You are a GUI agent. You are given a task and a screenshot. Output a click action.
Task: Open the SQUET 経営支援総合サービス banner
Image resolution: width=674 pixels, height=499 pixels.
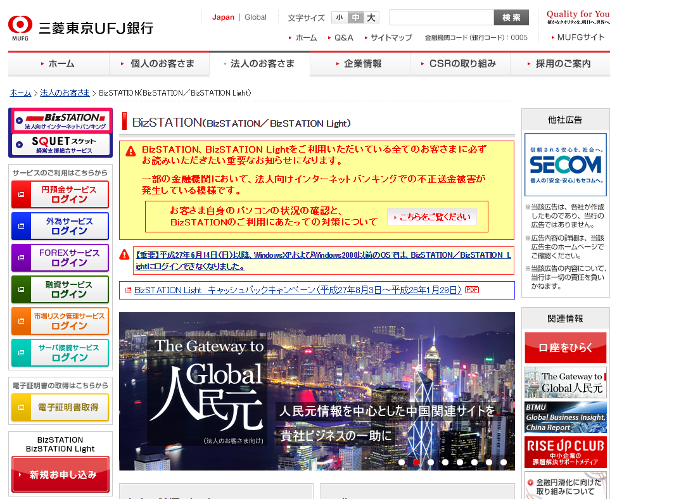(x=60, y=144)
